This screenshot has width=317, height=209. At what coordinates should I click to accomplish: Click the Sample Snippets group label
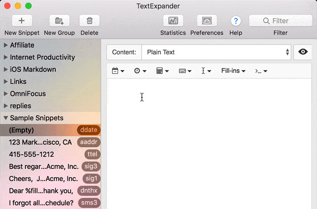pos(36,118)
